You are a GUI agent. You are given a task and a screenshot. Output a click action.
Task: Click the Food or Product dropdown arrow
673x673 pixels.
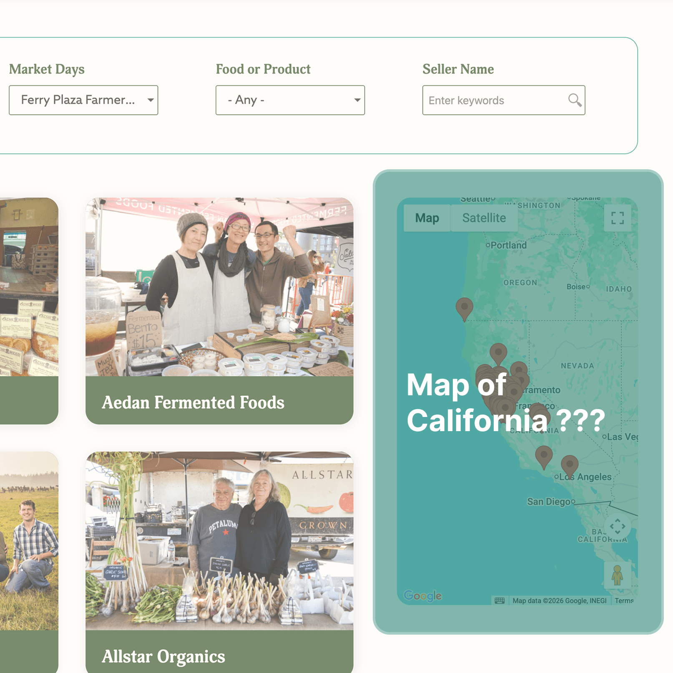point(357,100)
